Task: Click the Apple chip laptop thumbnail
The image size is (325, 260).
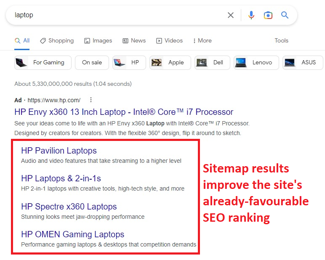Action: point(157,63)
